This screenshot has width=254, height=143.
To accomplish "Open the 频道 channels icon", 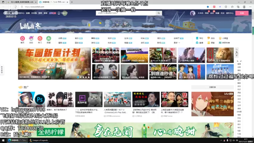I will tap(49, 38).
